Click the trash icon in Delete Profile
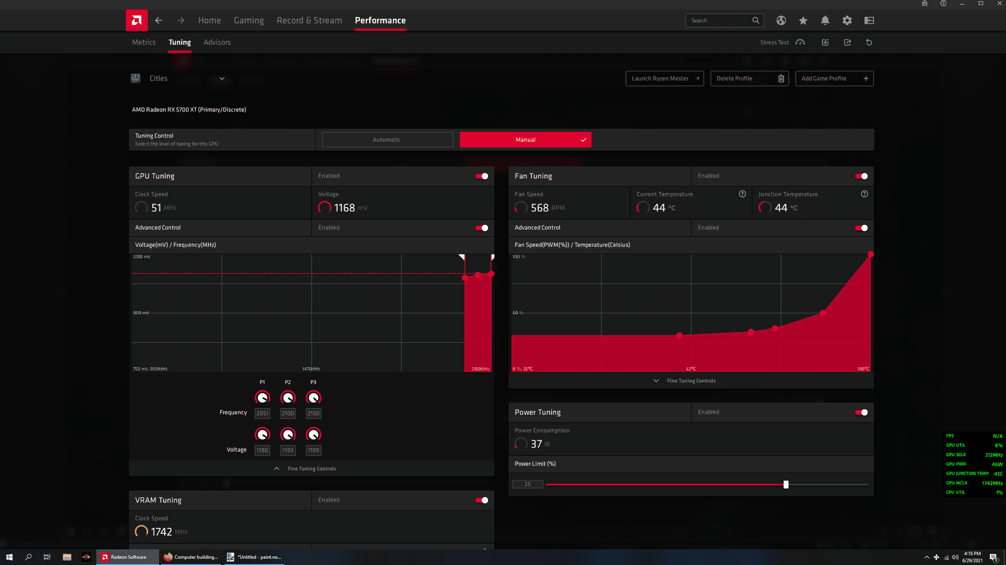 pos(781,78)
